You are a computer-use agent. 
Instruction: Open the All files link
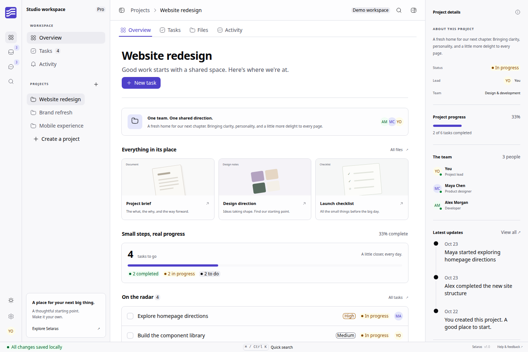click(399, 150)
